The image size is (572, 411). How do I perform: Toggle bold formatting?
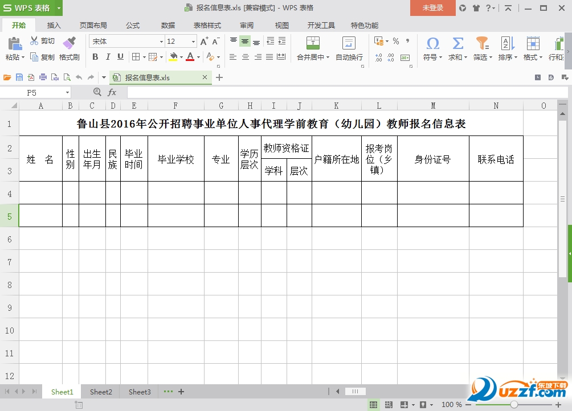click(x=95, y=57)
